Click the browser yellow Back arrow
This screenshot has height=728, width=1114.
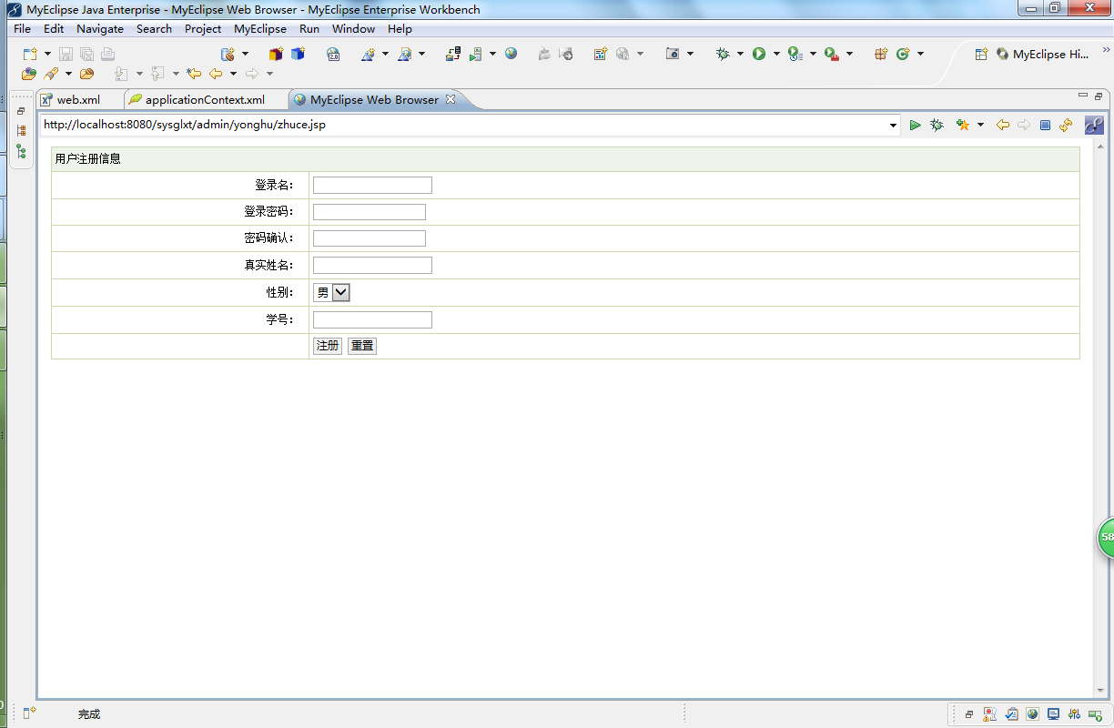pos(1003,125)
